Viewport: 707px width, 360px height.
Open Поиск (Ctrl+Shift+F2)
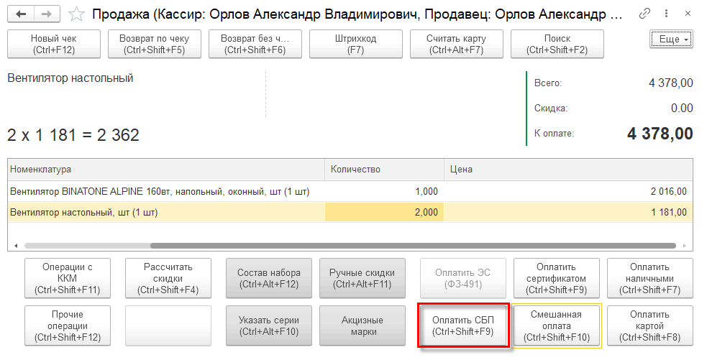click(557, 44)
